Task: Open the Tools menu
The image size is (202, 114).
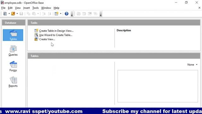Action: pos(35,8)
